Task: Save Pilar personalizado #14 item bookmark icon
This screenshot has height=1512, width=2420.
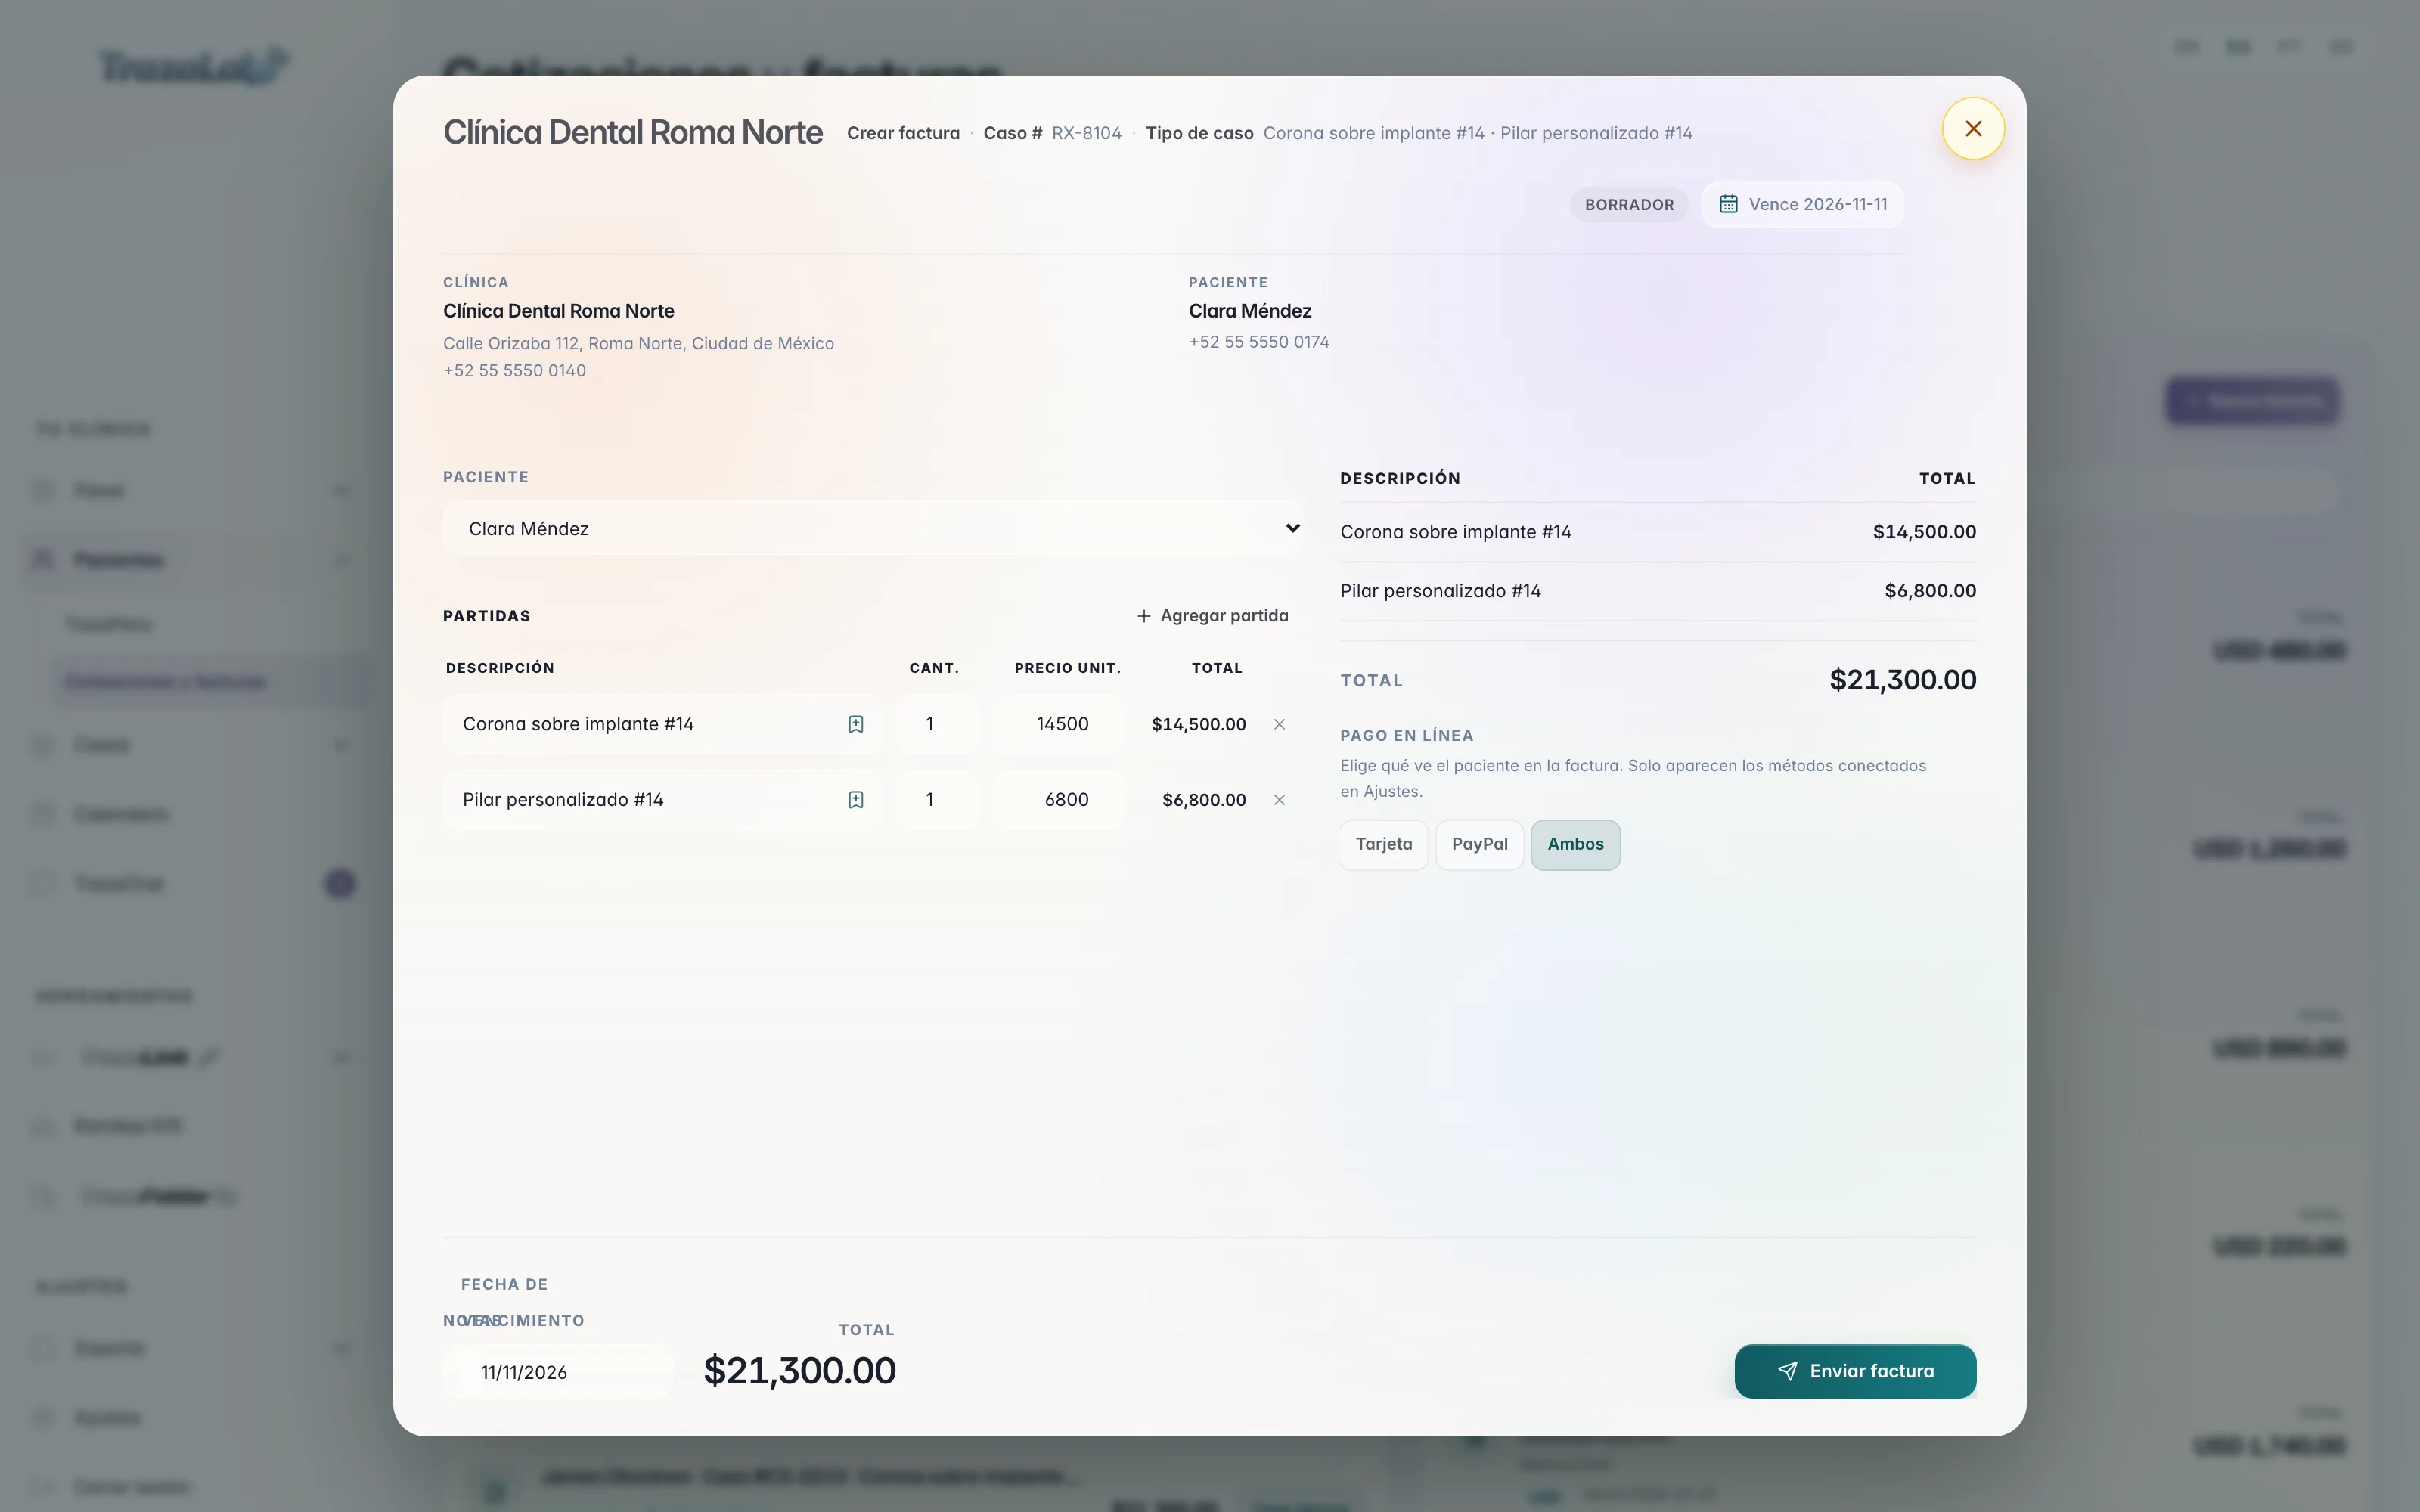Action: 856,800
